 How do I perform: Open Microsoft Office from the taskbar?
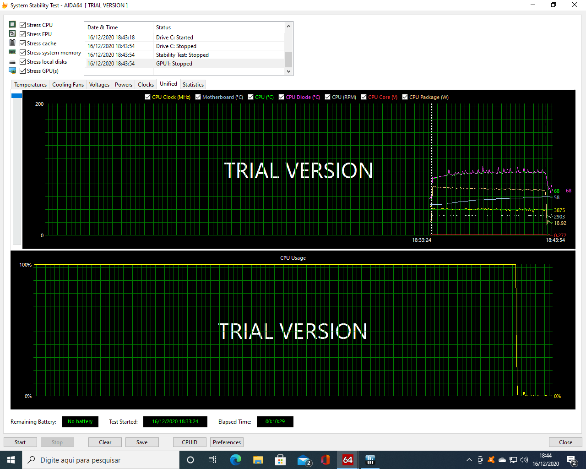pyautogui.click(x=326, y=460)
